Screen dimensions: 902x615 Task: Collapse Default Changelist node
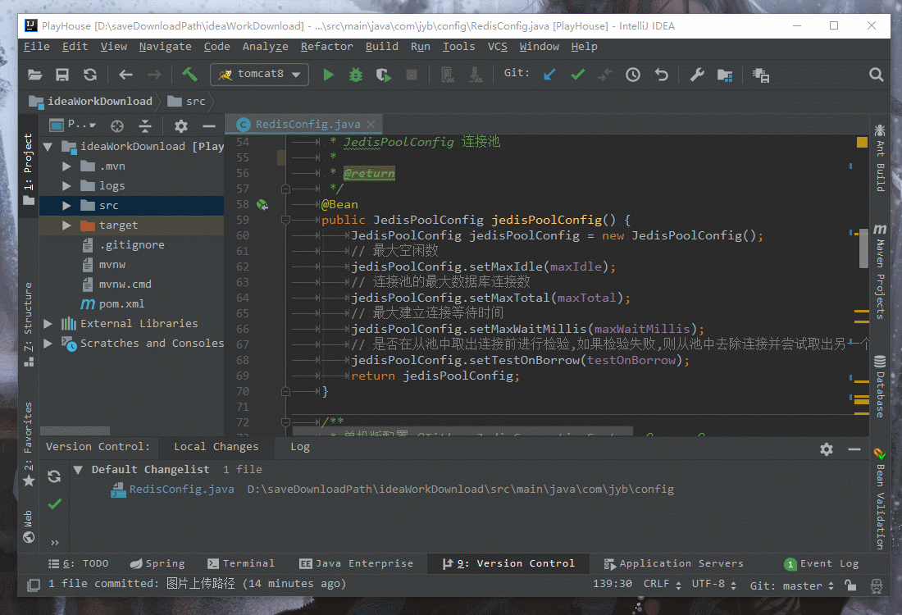click(78, 469)
